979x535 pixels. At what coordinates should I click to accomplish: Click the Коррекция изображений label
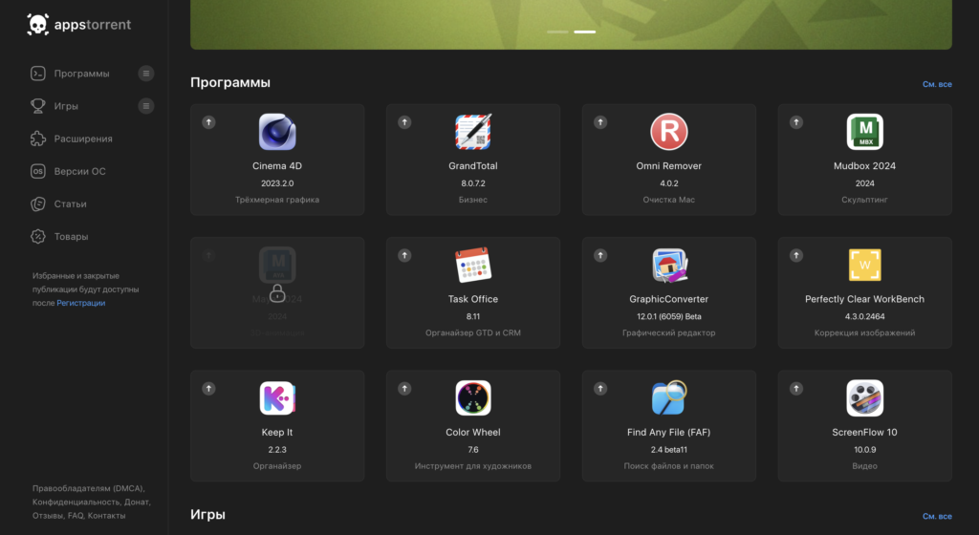point(864,333)
